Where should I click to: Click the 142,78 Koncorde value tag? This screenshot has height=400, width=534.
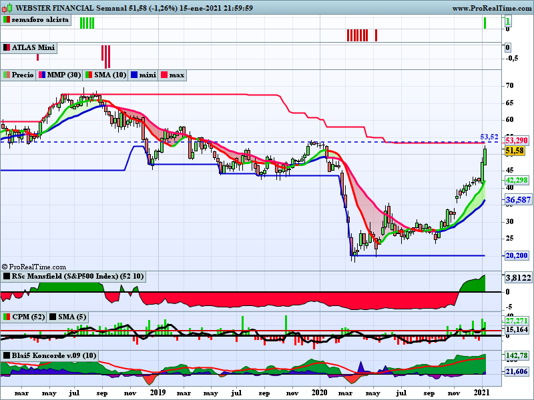click(516, 356)
